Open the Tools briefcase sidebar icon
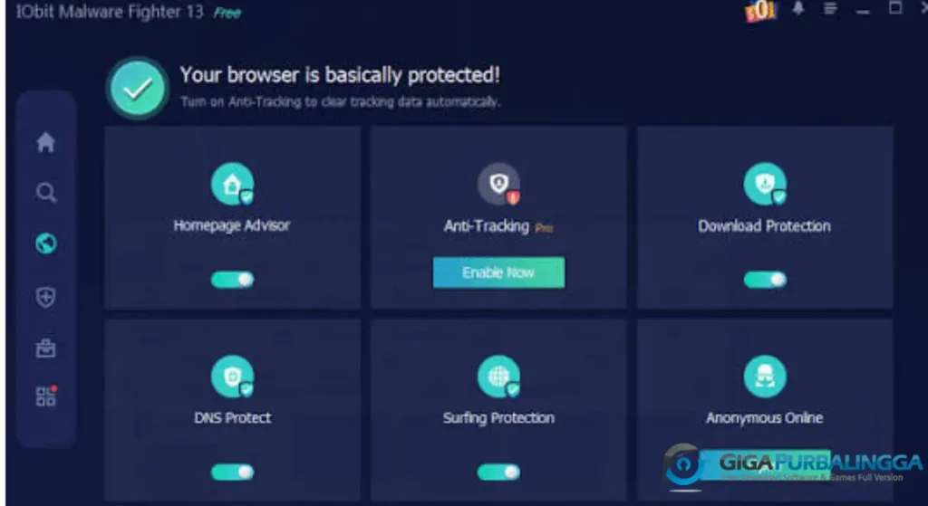 45,348
